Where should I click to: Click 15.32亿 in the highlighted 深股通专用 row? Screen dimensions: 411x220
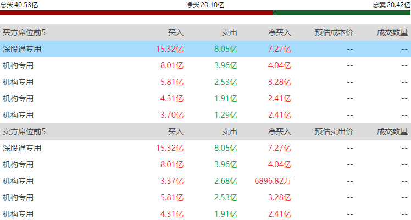(x=170, y=49)
